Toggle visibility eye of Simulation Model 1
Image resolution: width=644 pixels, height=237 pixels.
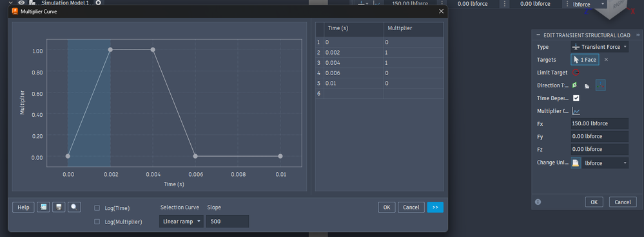[21, 3]
